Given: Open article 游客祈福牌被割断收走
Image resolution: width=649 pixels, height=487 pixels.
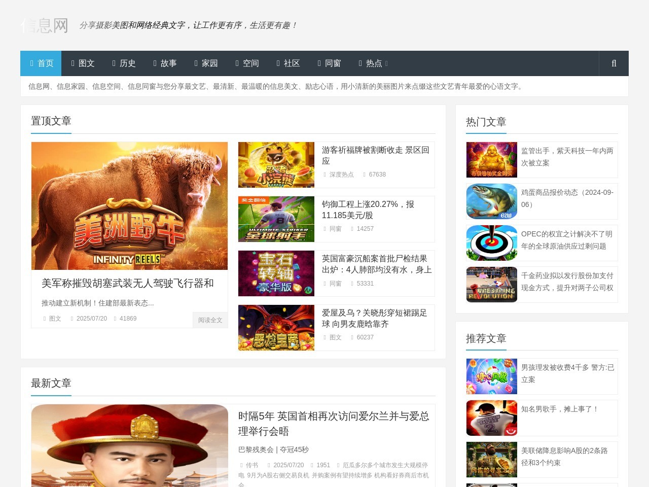Looking at the screenshot, I should point(376,155).
